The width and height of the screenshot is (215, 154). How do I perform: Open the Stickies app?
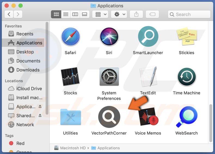(x=186, y=37)
